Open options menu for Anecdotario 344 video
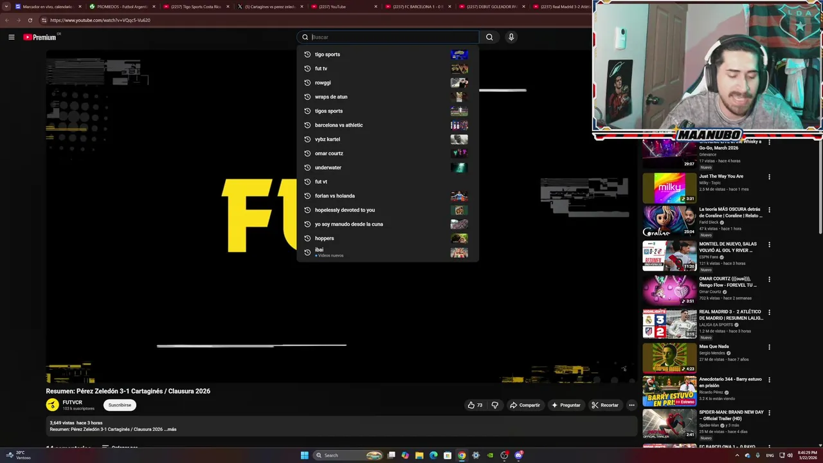823x463 pixels. [769, 380]
